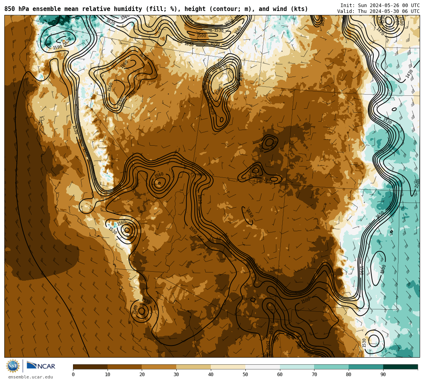Click the Valid time 'Thu 2024-05-30 06 UTC'
424x382 pixels.
pos(389,11)
